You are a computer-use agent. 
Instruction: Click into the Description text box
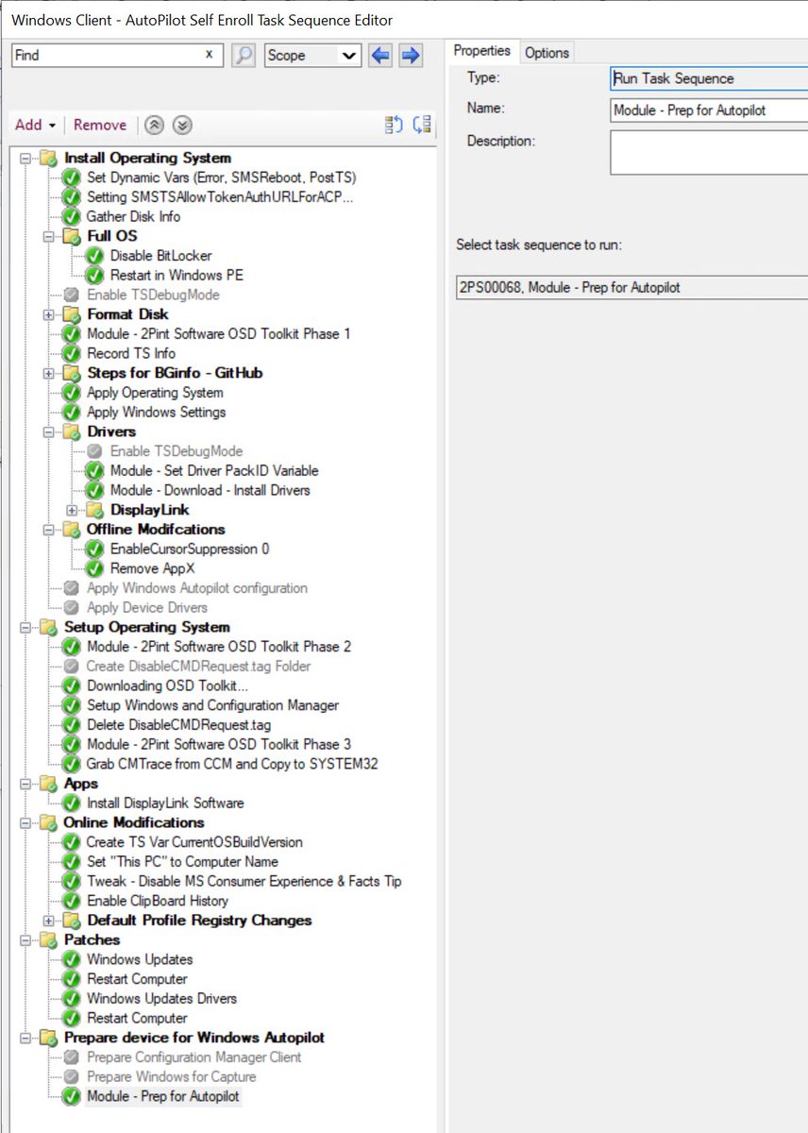(709, 152)
